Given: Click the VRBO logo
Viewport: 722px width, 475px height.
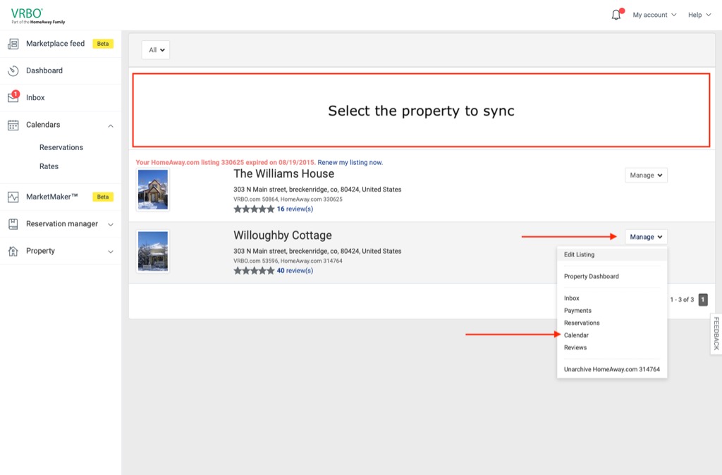Looking at the screenshot, I should 38,16.
